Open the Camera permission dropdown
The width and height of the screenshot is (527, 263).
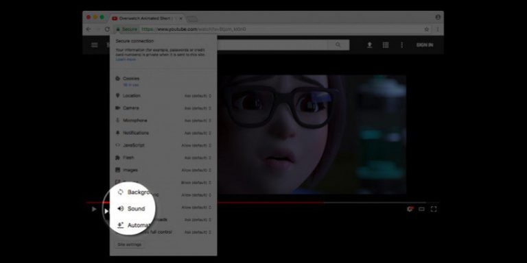tap(198, 108)
